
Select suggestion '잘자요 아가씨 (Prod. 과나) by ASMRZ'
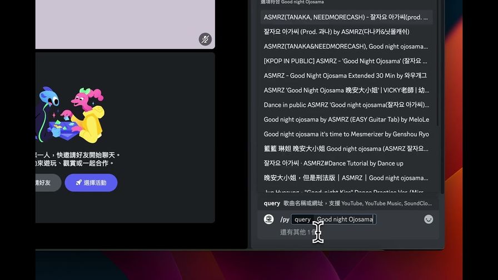coord(346,32)
